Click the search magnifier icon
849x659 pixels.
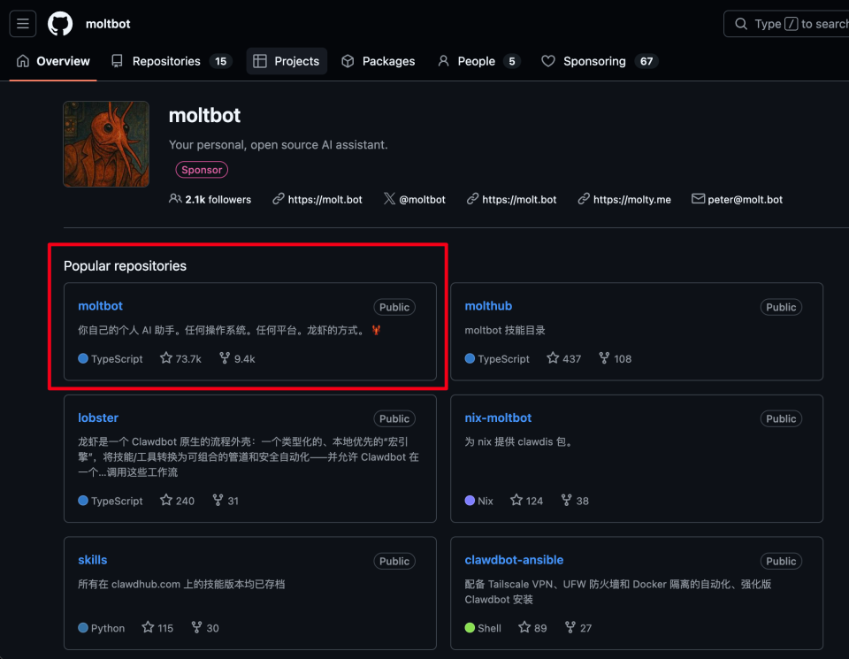click(x=741, y=24)
